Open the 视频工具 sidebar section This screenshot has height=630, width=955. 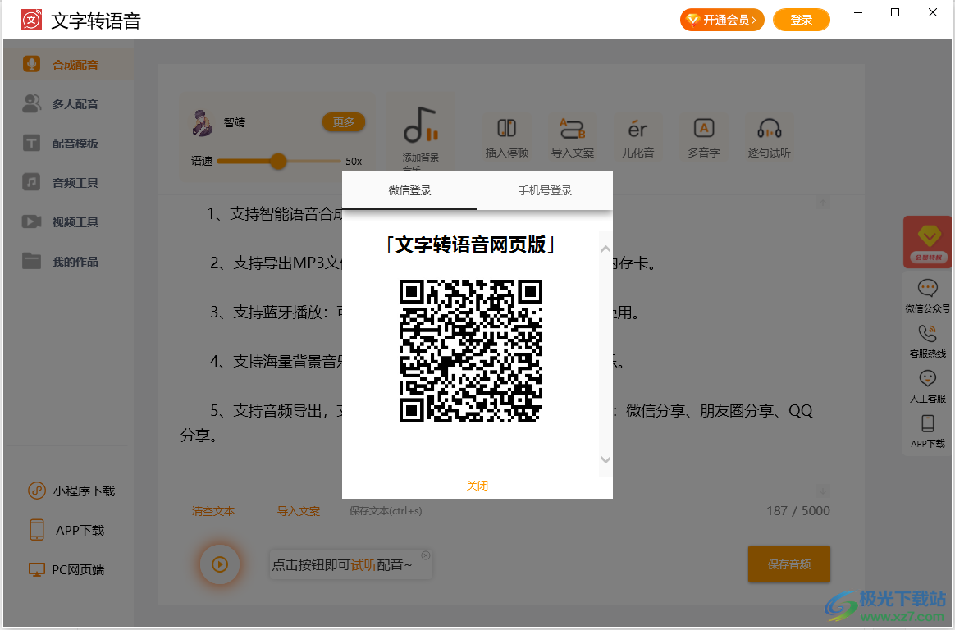click(68, 222)
